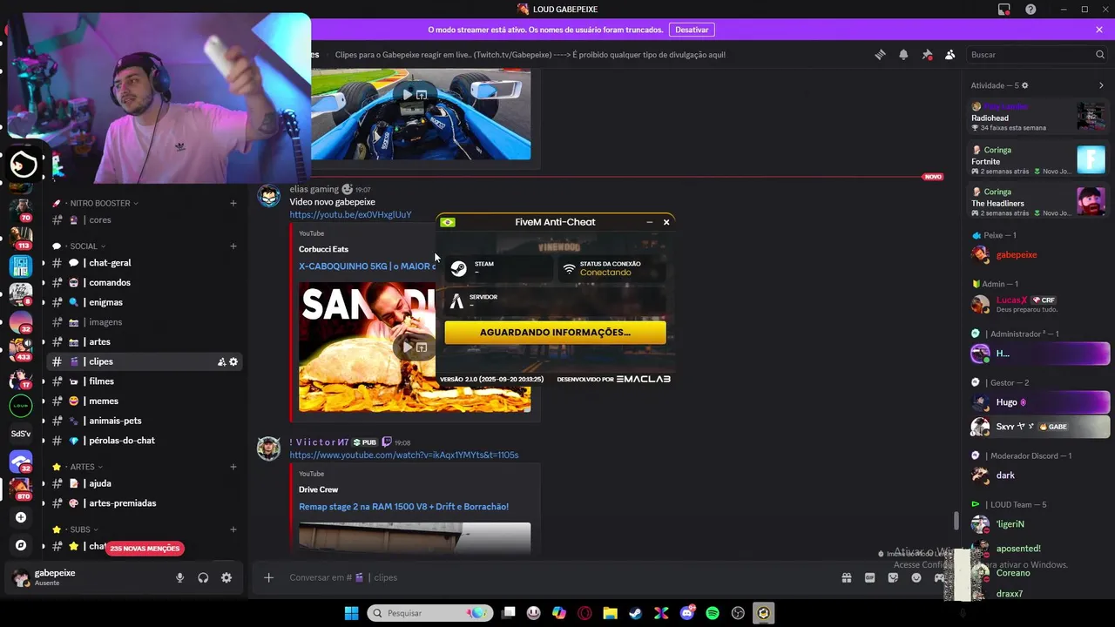Viewport: 1115px width, 627px height.
Task: Open user settings gear icon
Action: pyautogui.click(x=226, y=577)
